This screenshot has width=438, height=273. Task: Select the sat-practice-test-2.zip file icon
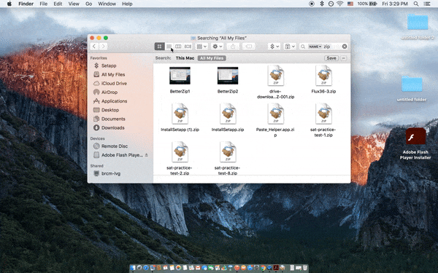tap(180, 151)
